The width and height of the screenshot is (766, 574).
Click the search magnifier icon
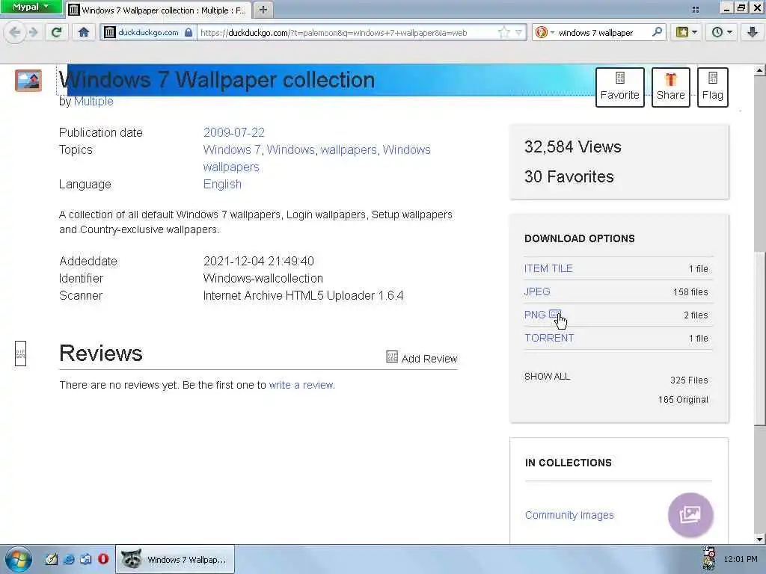[657, 32]
